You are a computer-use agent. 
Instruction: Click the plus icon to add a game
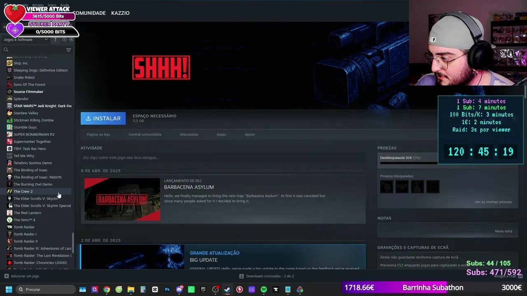[x=6, y=276]
